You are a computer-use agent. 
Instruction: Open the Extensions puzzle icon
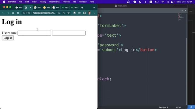(75, 13)
